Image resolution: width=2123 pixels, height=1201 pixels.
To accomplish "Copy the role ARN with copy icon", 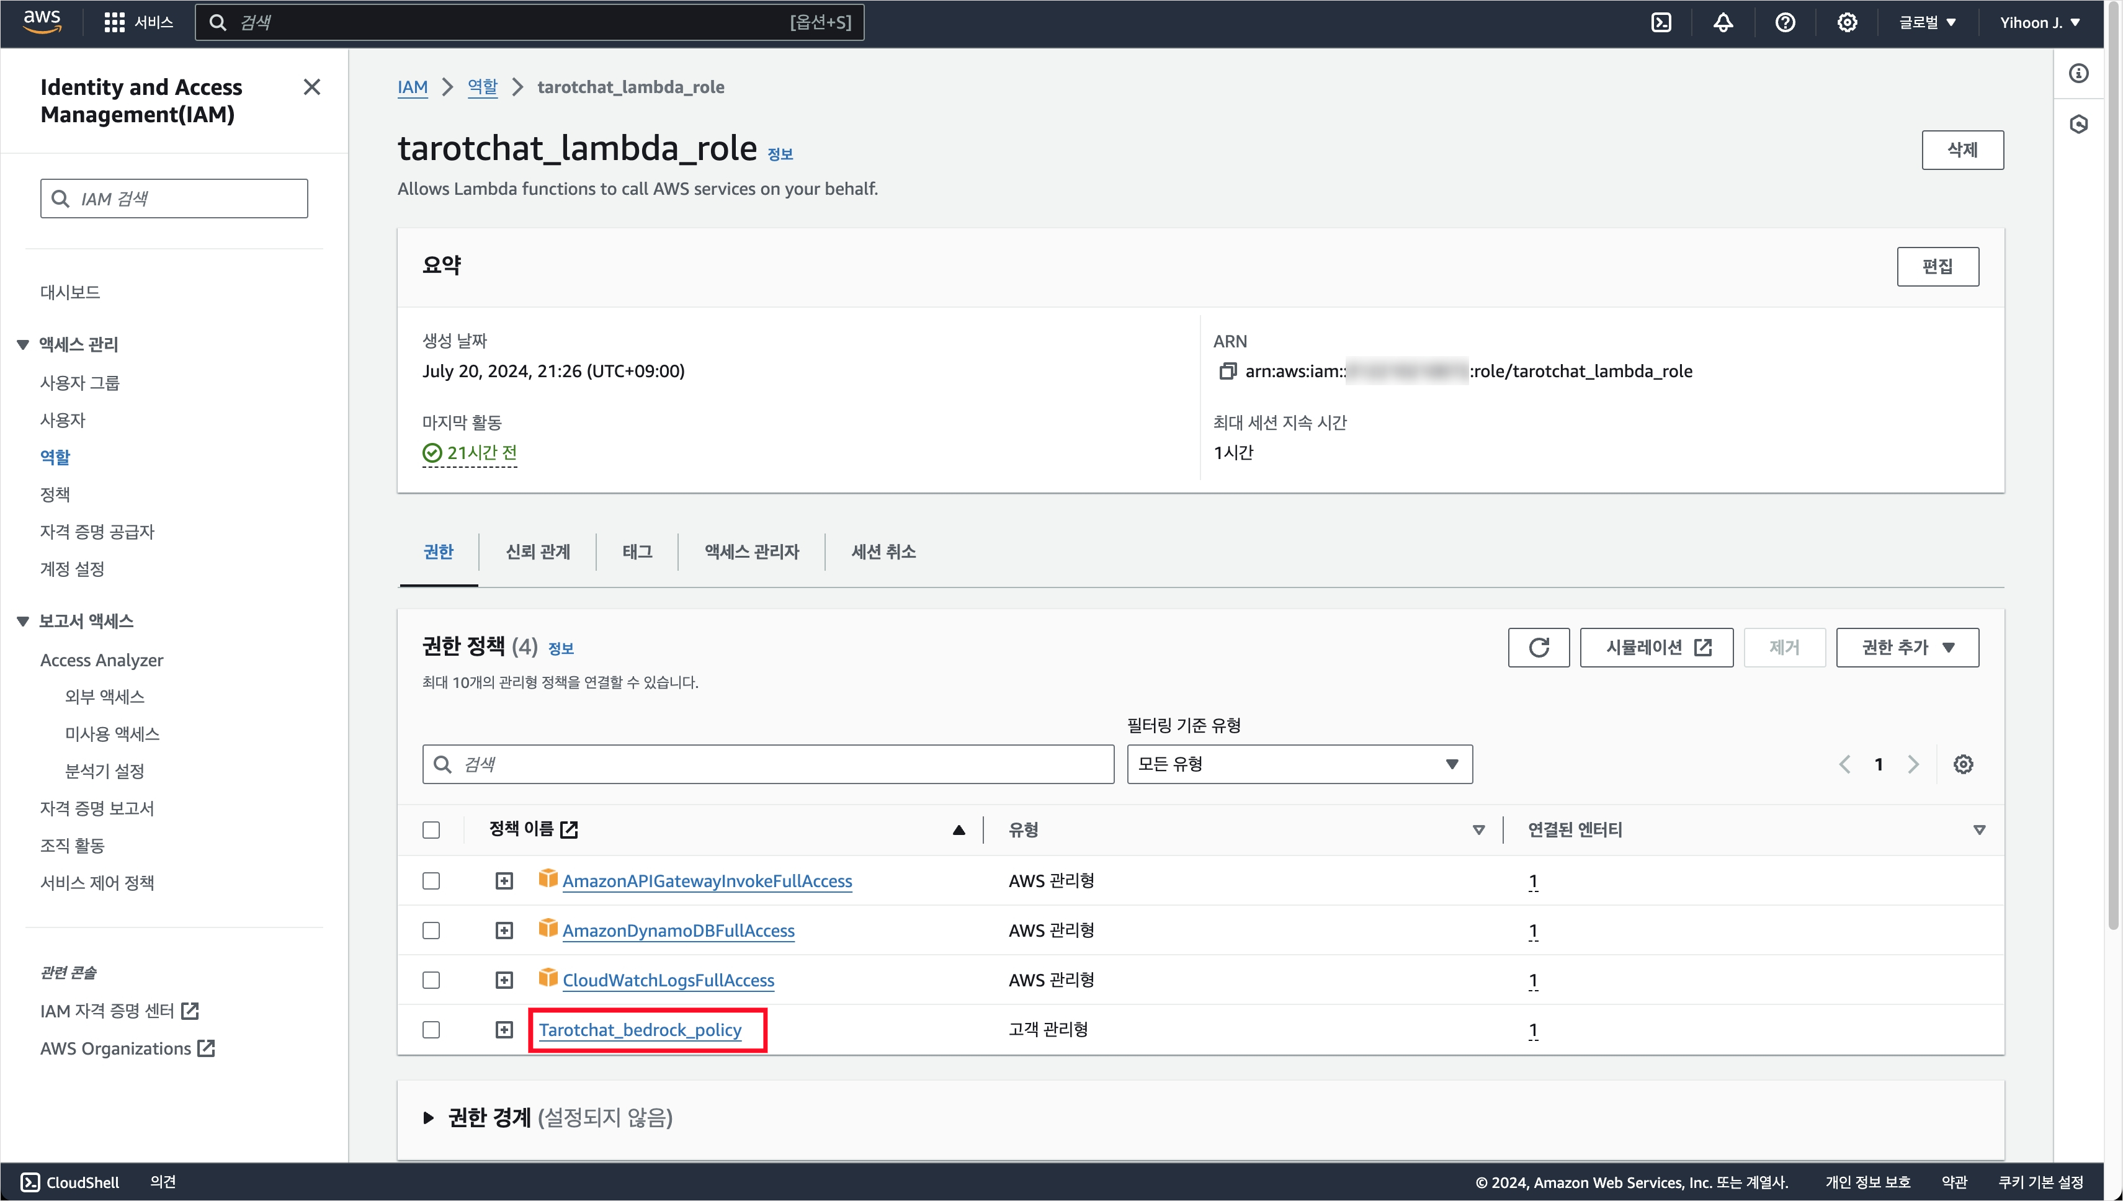I will 1227,371.
